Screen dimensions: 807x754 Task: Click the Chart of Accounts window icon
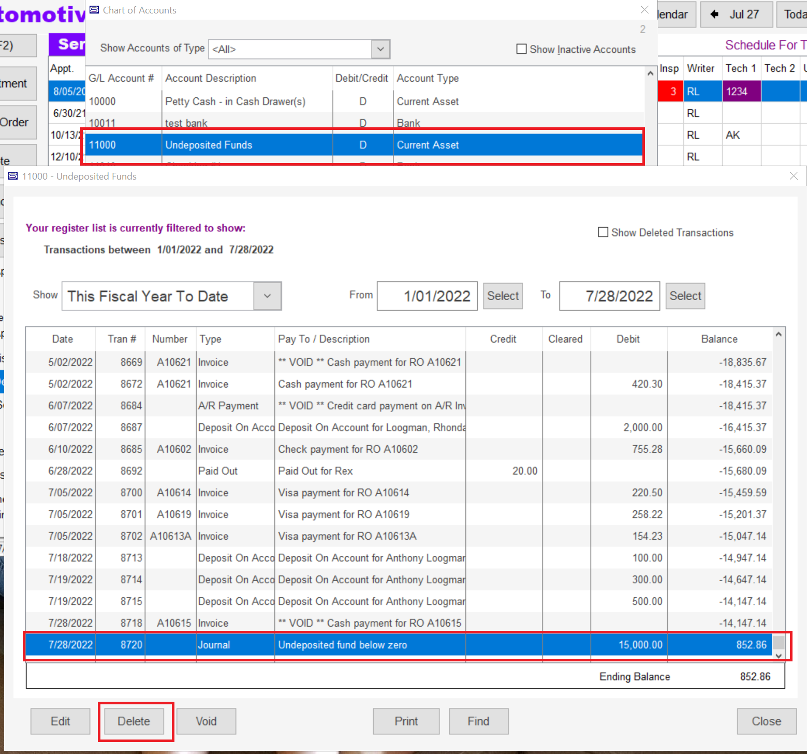pyautogui.click(x=94, y=10)
